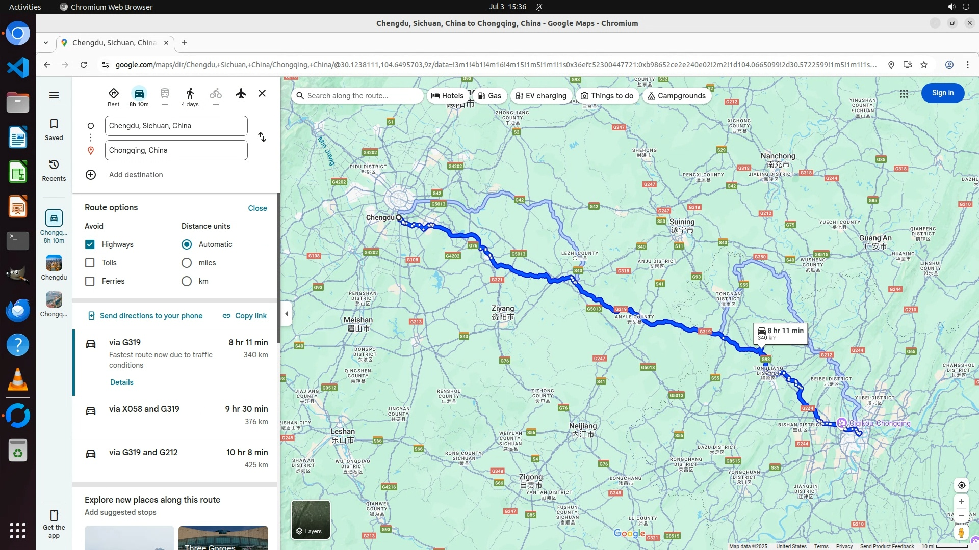Expand the browser tab search dropdown
Screen dimensions: 979x550
pos(46,43)
